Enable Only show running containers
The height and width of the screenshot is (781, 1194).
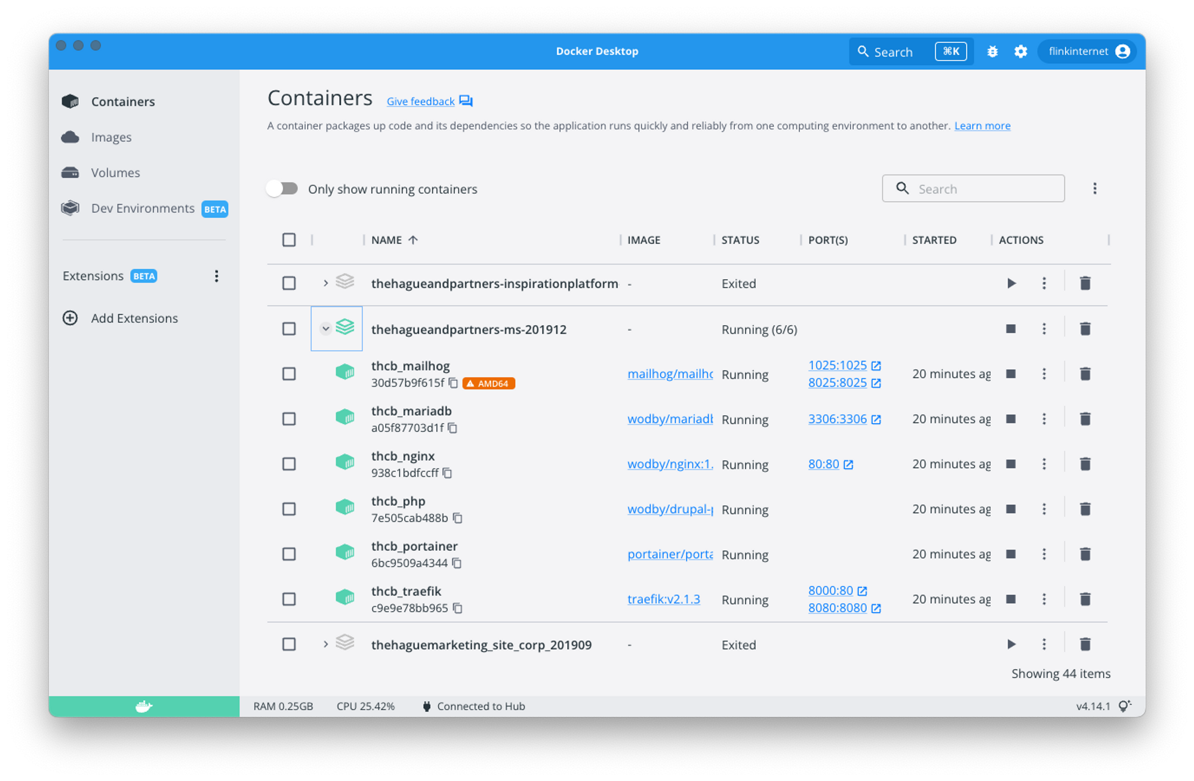pyautogui.click(x=281, y=189)
